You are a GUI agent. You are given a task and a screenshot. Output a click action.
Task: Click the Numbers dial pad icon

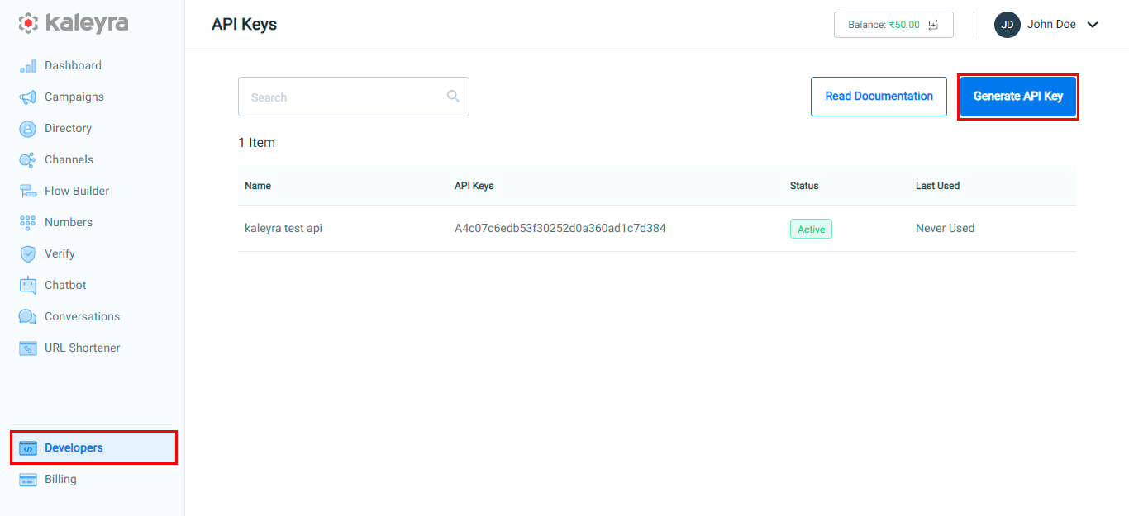click(28, 223)
